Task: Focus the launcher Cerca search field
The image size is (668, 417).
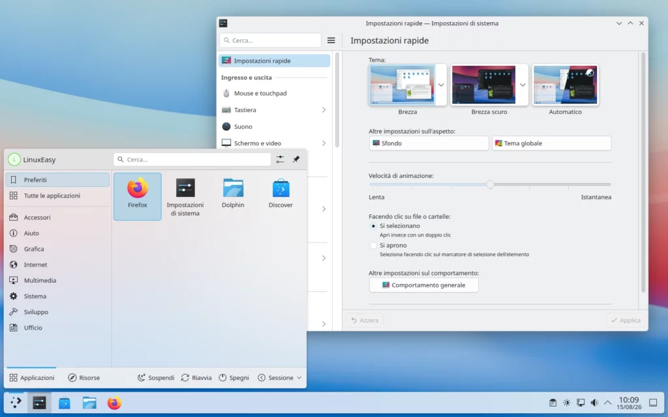Action: [192, 160]
